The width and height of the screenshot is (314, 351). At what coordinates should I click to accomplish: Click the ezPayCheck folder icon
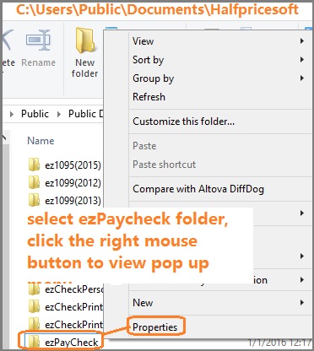pyautogui.click(x=34, y=342)
